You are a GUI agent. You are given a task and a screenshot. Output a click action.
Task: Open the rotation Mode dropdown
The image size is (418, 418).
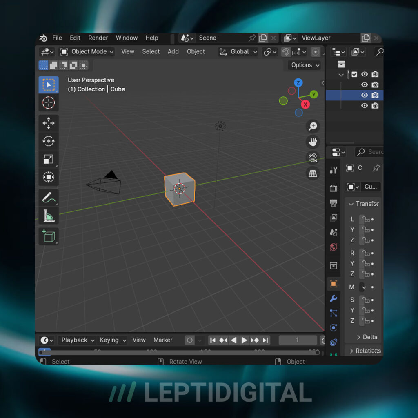364,287
